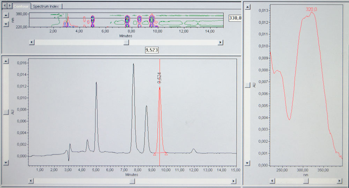
Task: Click the contour time slider thumb
Action: (x=126, y=42)
